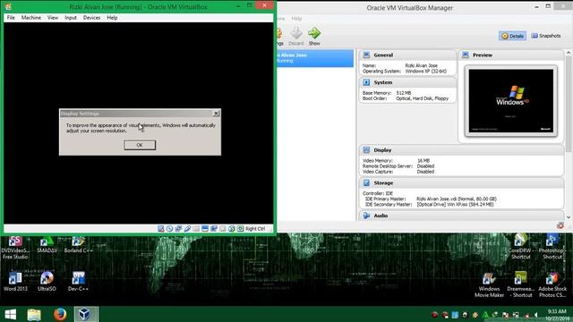Open the Photoshop Shortcut desktop icon
The height and width of the screenshot is (322, 573).
tap(552, 247)
